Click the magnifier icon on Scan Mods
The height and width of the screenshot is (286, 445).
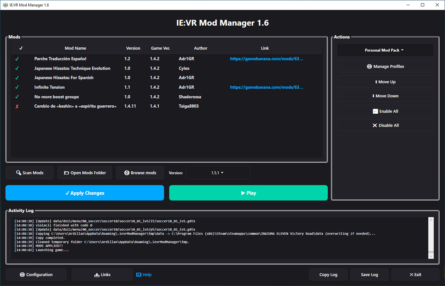click(19, 173)
